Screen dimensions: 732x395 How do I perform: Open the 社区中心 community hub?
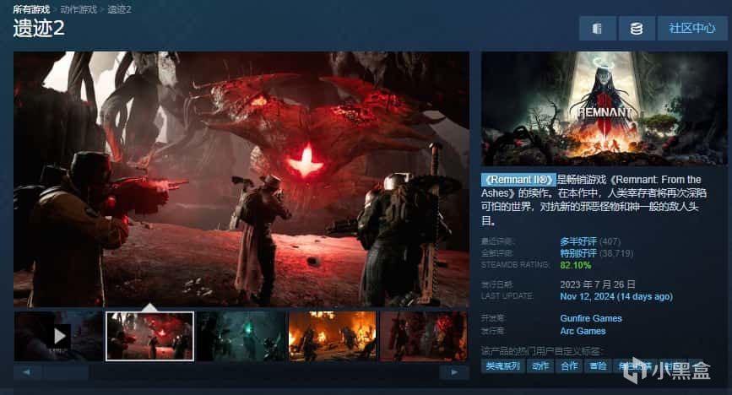(x=691, y=29)
